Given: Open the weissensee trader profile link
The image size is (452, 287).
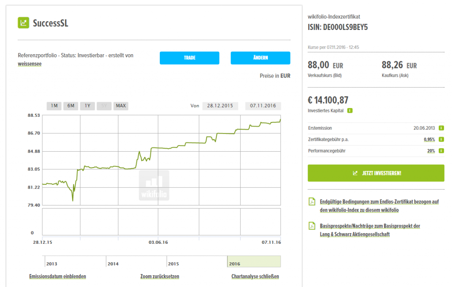Looking at the screenshot, I should 30,64.
